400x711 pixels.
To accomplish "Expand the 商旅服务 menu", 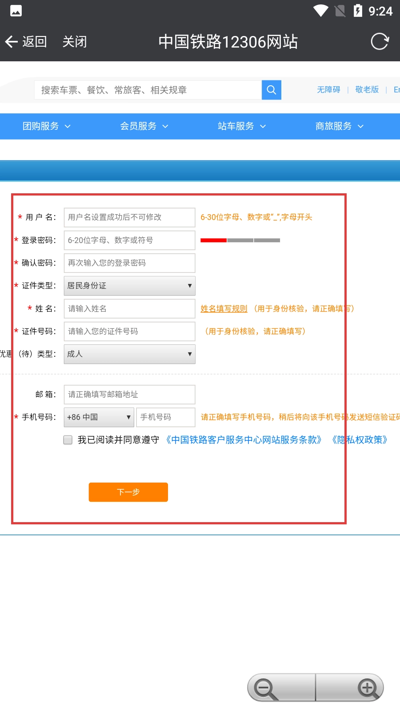I will (340, 126).
